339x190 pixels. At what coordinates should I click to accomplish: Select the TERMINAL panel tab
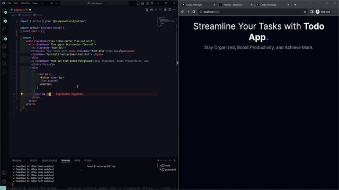click(x=66, y=160)
